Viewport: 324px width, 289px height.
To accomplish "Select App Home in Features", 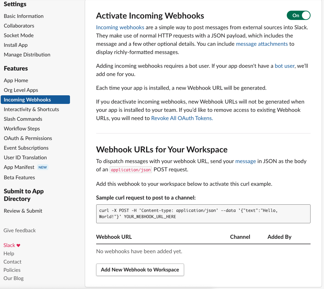I will click(16, 81).
